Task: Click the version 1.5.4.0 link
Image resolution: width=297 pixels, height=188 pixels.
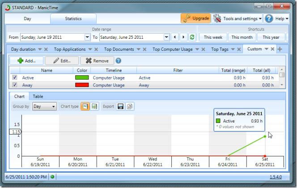Action: tap(276, 177)
